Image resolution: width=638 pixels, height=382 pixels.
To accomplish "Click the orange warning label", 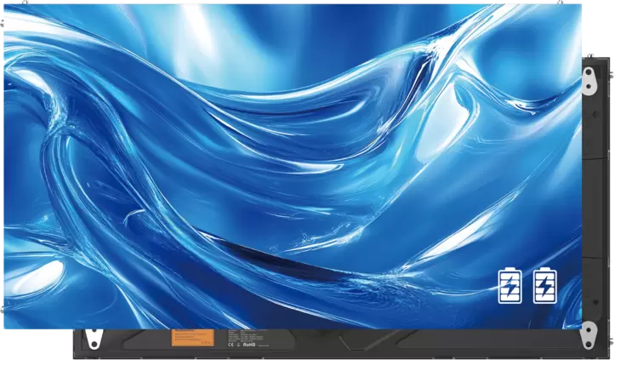I will tap(192, 338).
